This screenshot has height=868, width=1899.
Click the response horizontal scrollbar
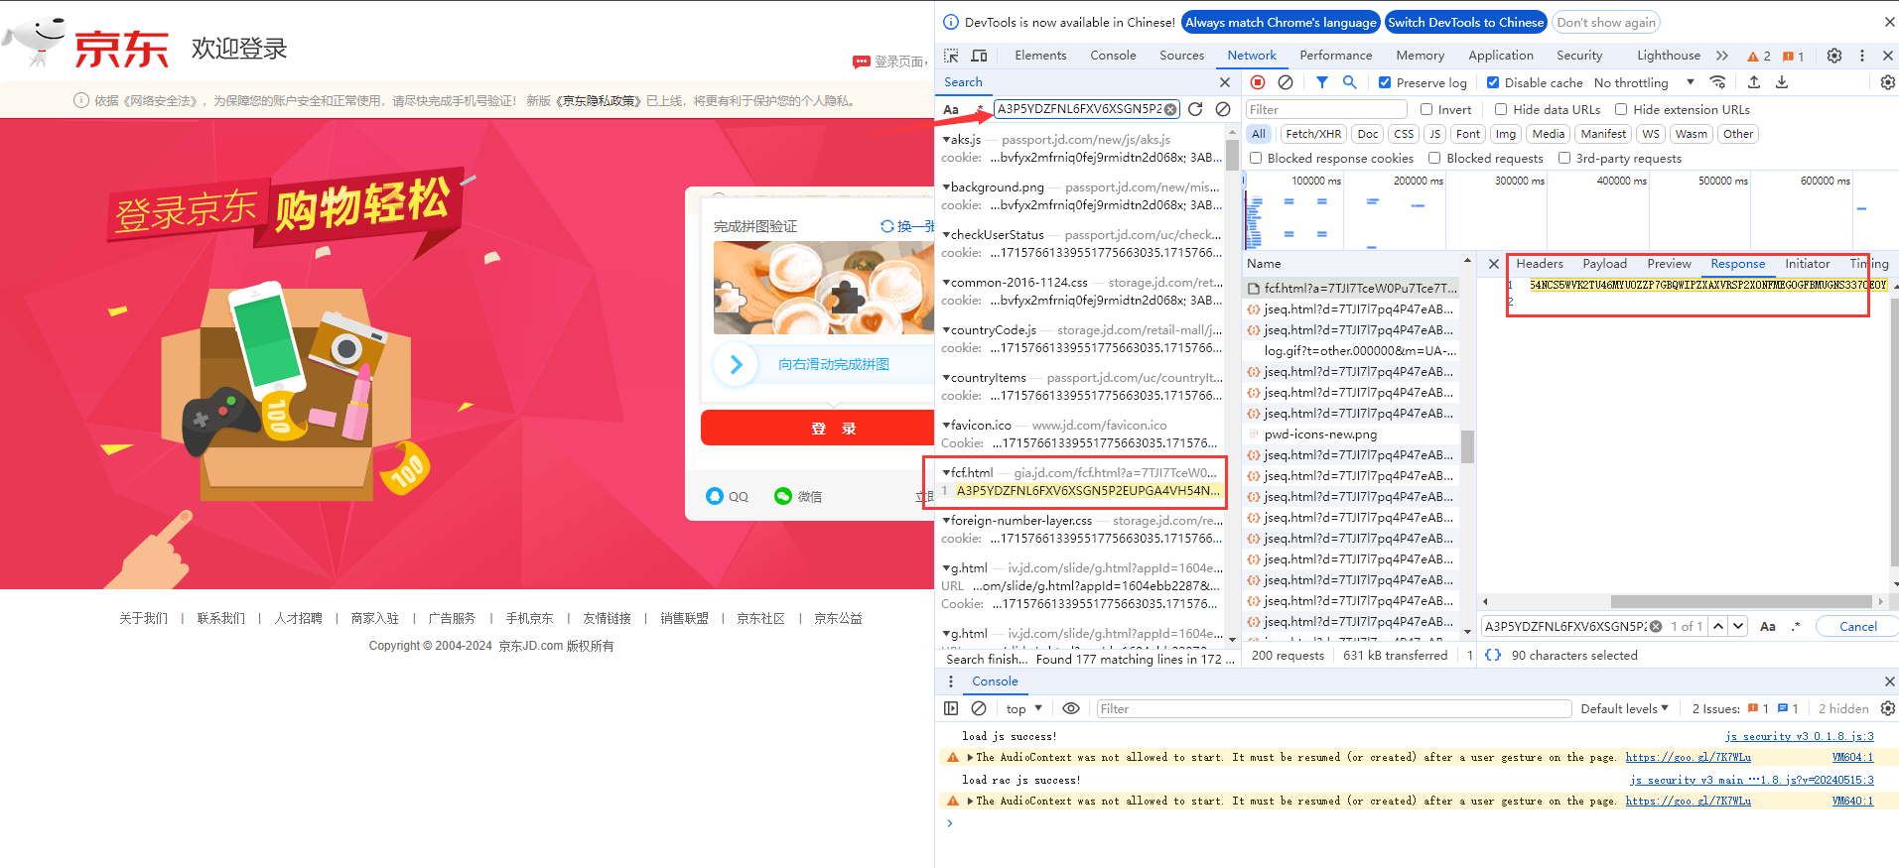coord(1741,601)
